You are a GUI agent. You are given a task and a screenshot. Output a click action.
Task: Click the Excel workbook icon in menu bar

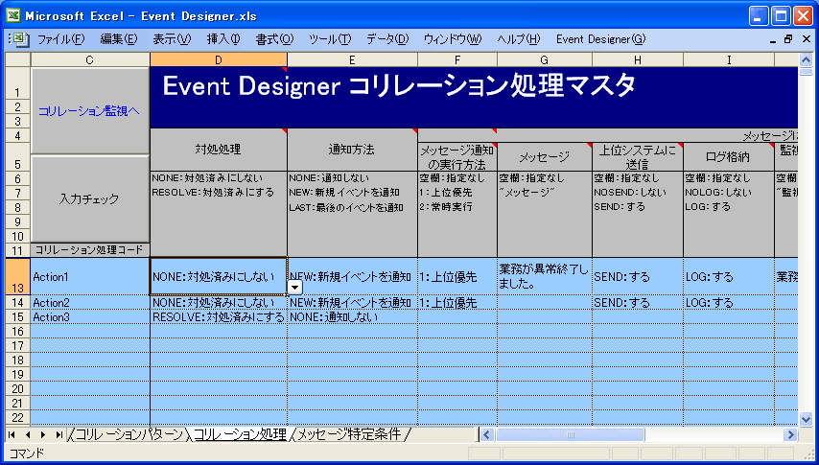click(19, 39)
